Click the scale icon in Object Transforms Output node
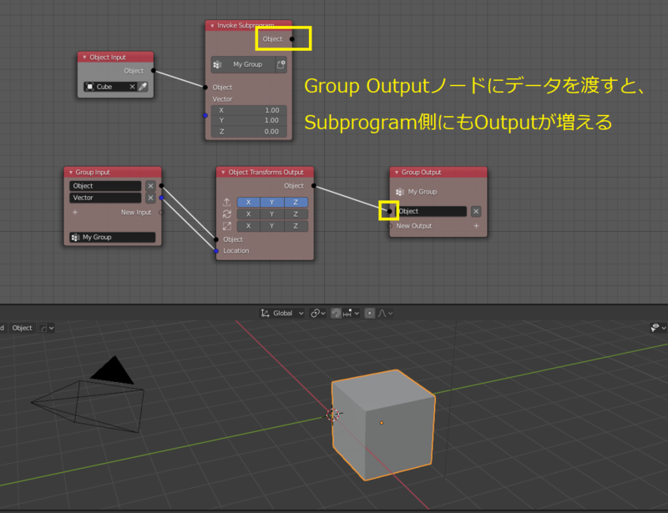668x513 pixels. tap(226, 226)
